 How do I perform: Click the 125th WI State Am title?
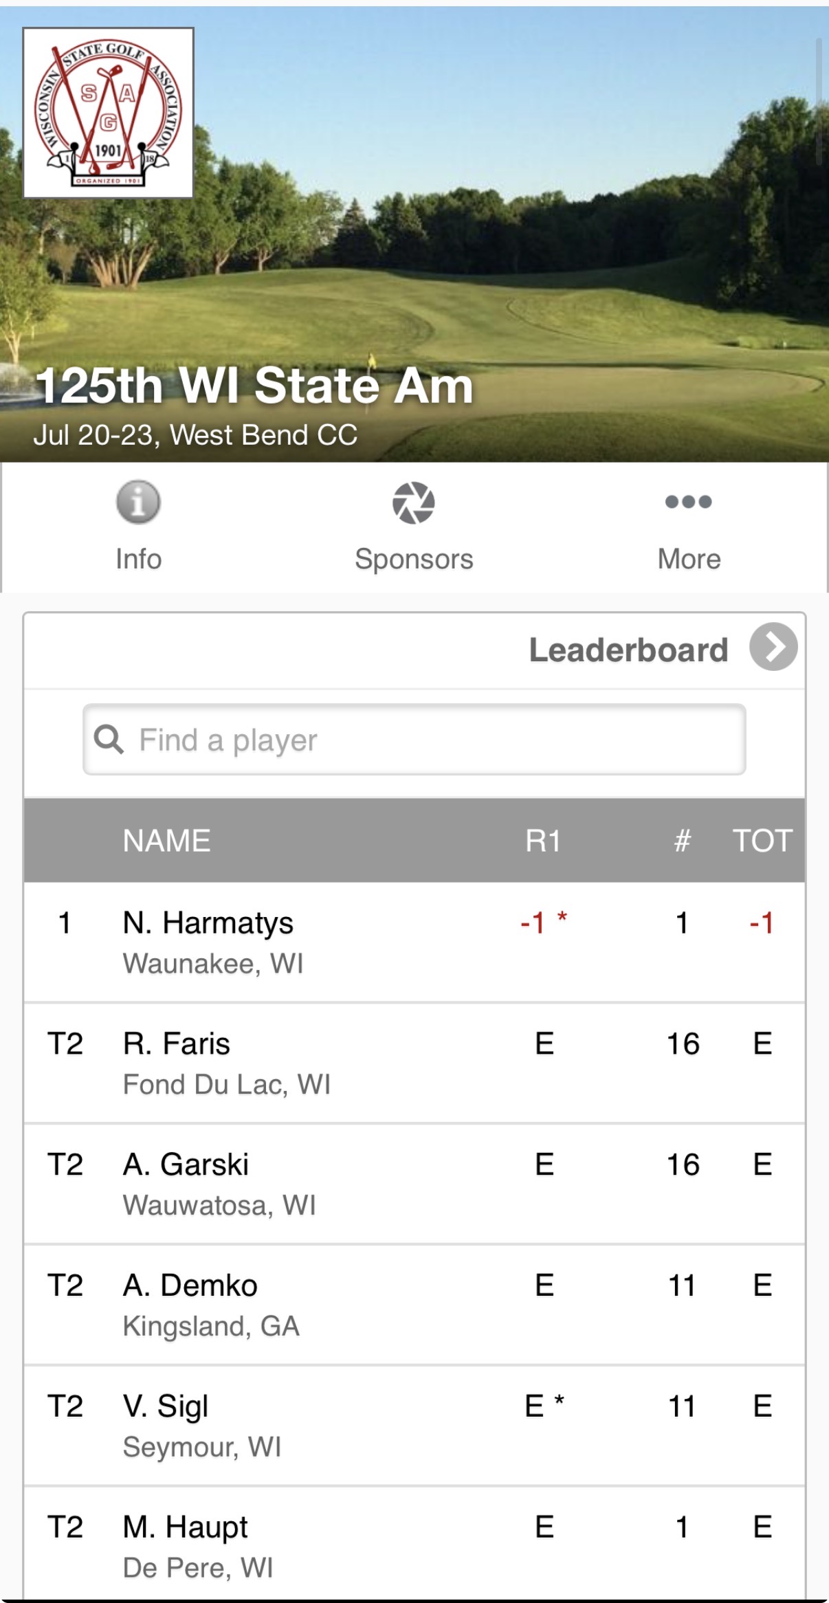point(254,385)
